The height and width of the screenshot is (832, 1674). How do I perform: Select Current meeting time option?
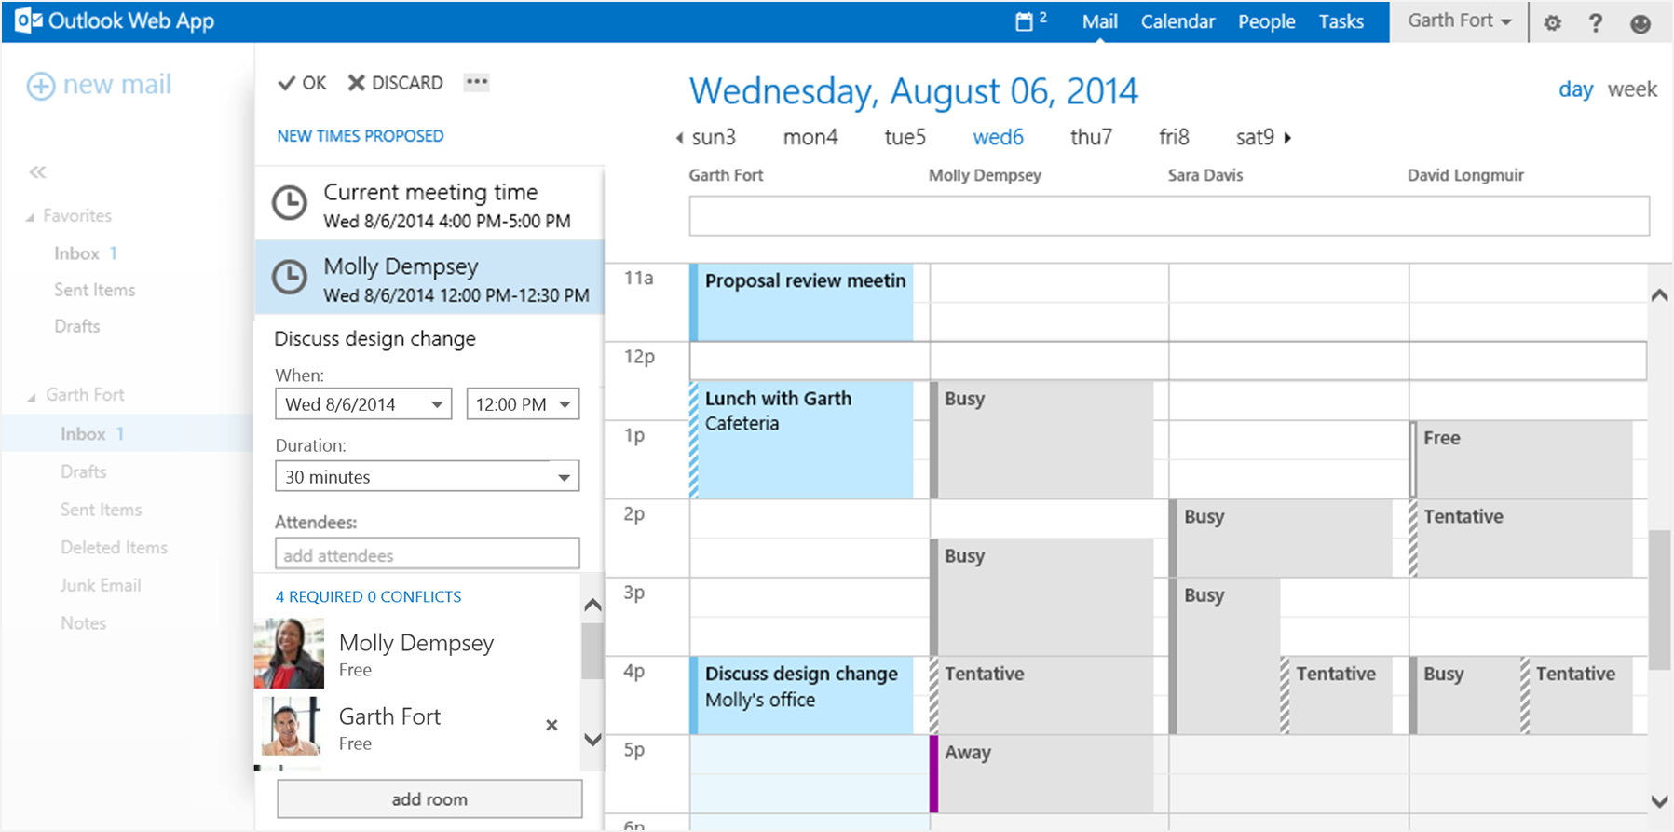[x=429, y=204]
